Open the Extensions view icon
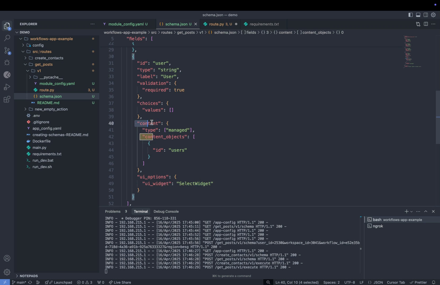The width and height of the screenshot is (440, 285). pyautogui.click(x=7, y=99)
